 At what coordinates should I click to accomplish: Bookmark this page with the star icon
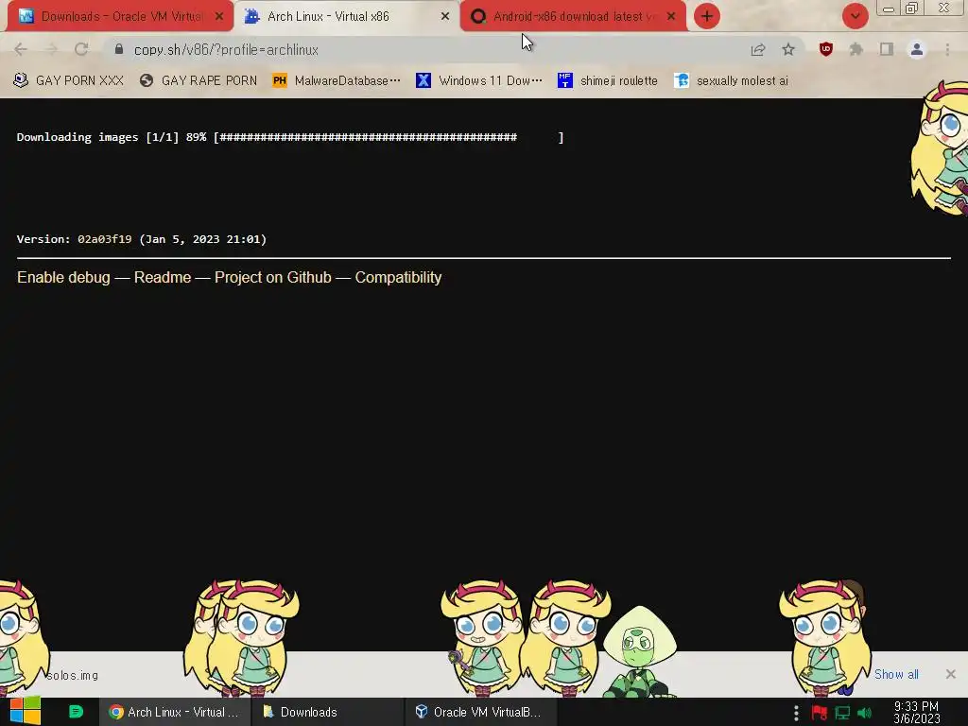tap(788, 49)
